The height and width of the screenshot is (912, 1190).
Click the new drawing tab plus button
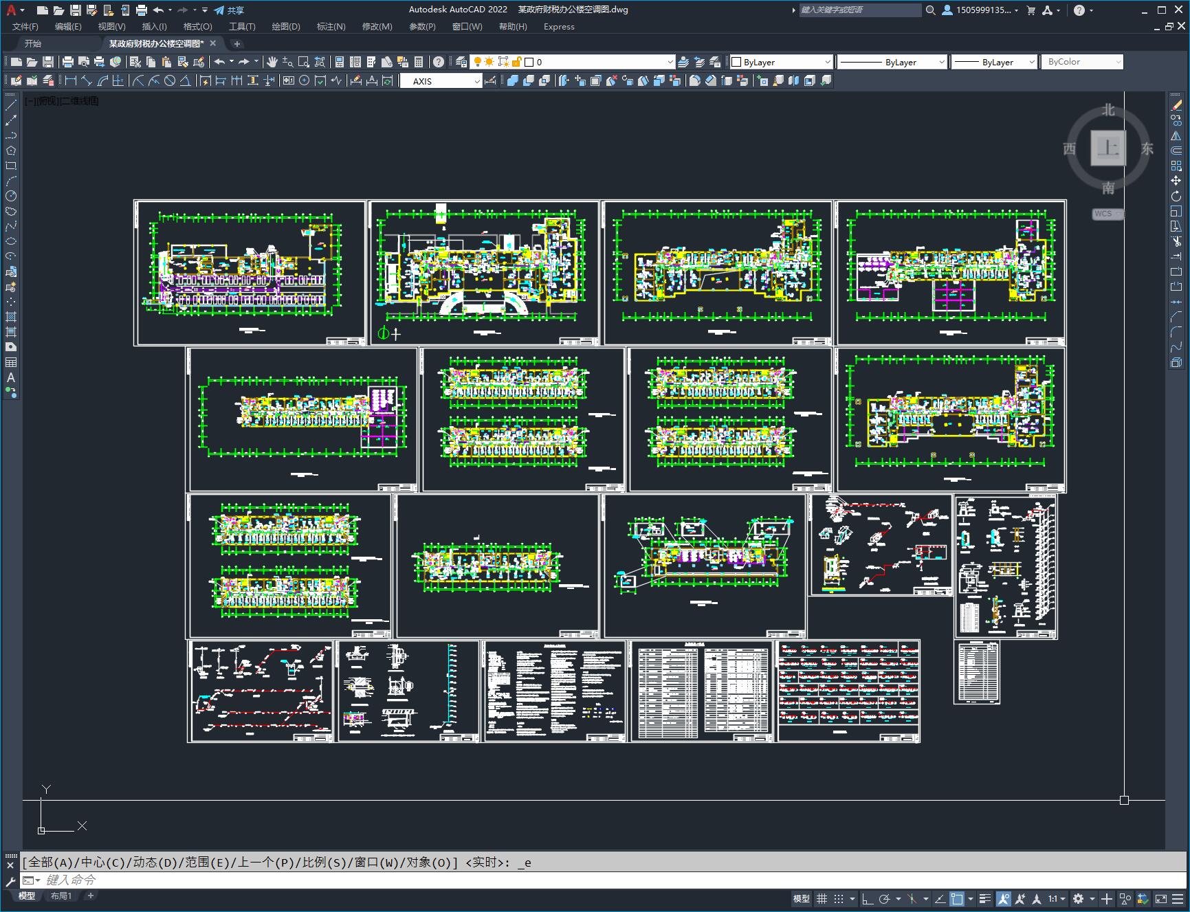tap(237, 43)
